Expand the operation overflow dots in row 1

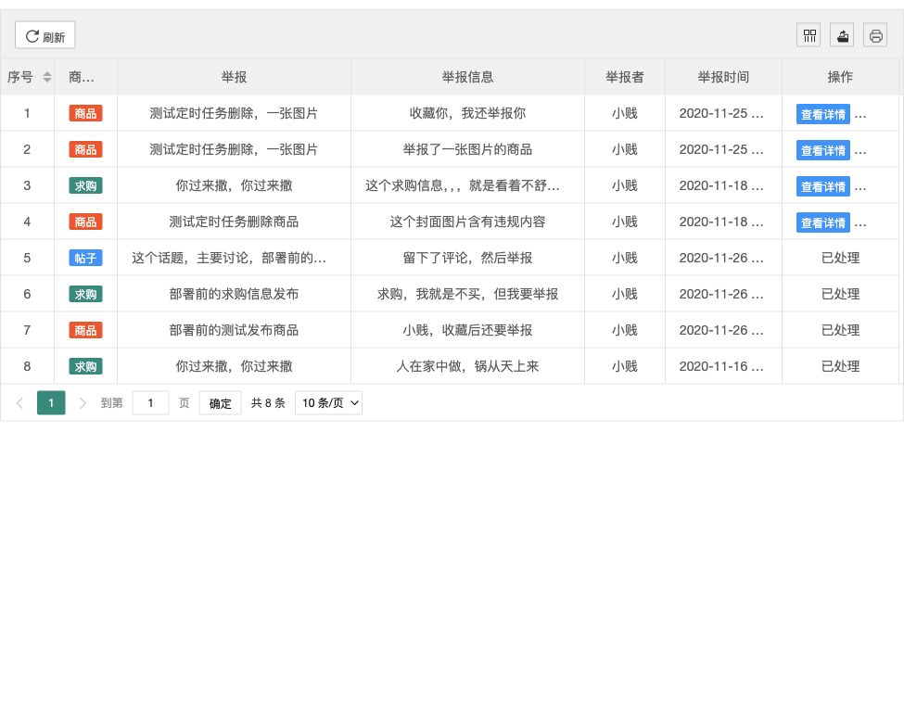click(860, 117)
